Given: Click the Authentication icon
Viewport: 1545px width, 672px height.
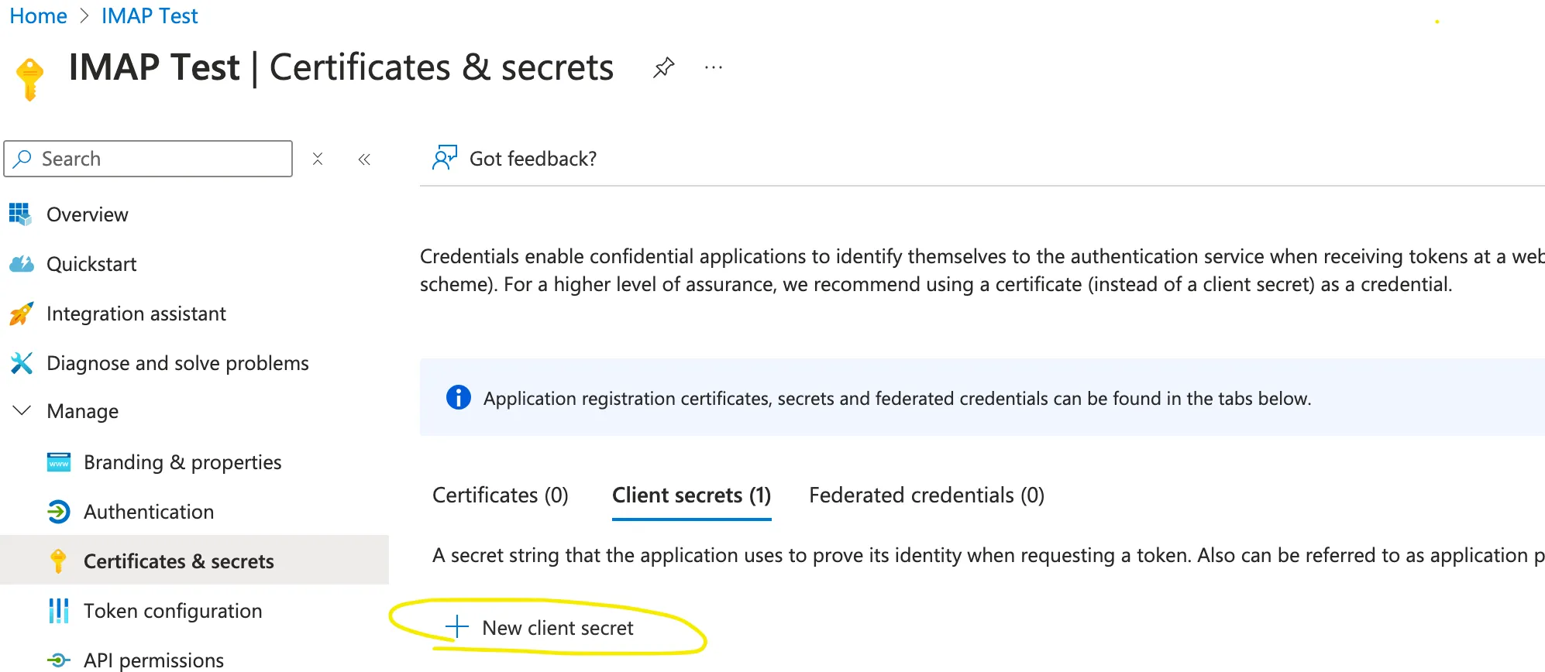Looking at the screenshot, I should click(x=59, y=512).
